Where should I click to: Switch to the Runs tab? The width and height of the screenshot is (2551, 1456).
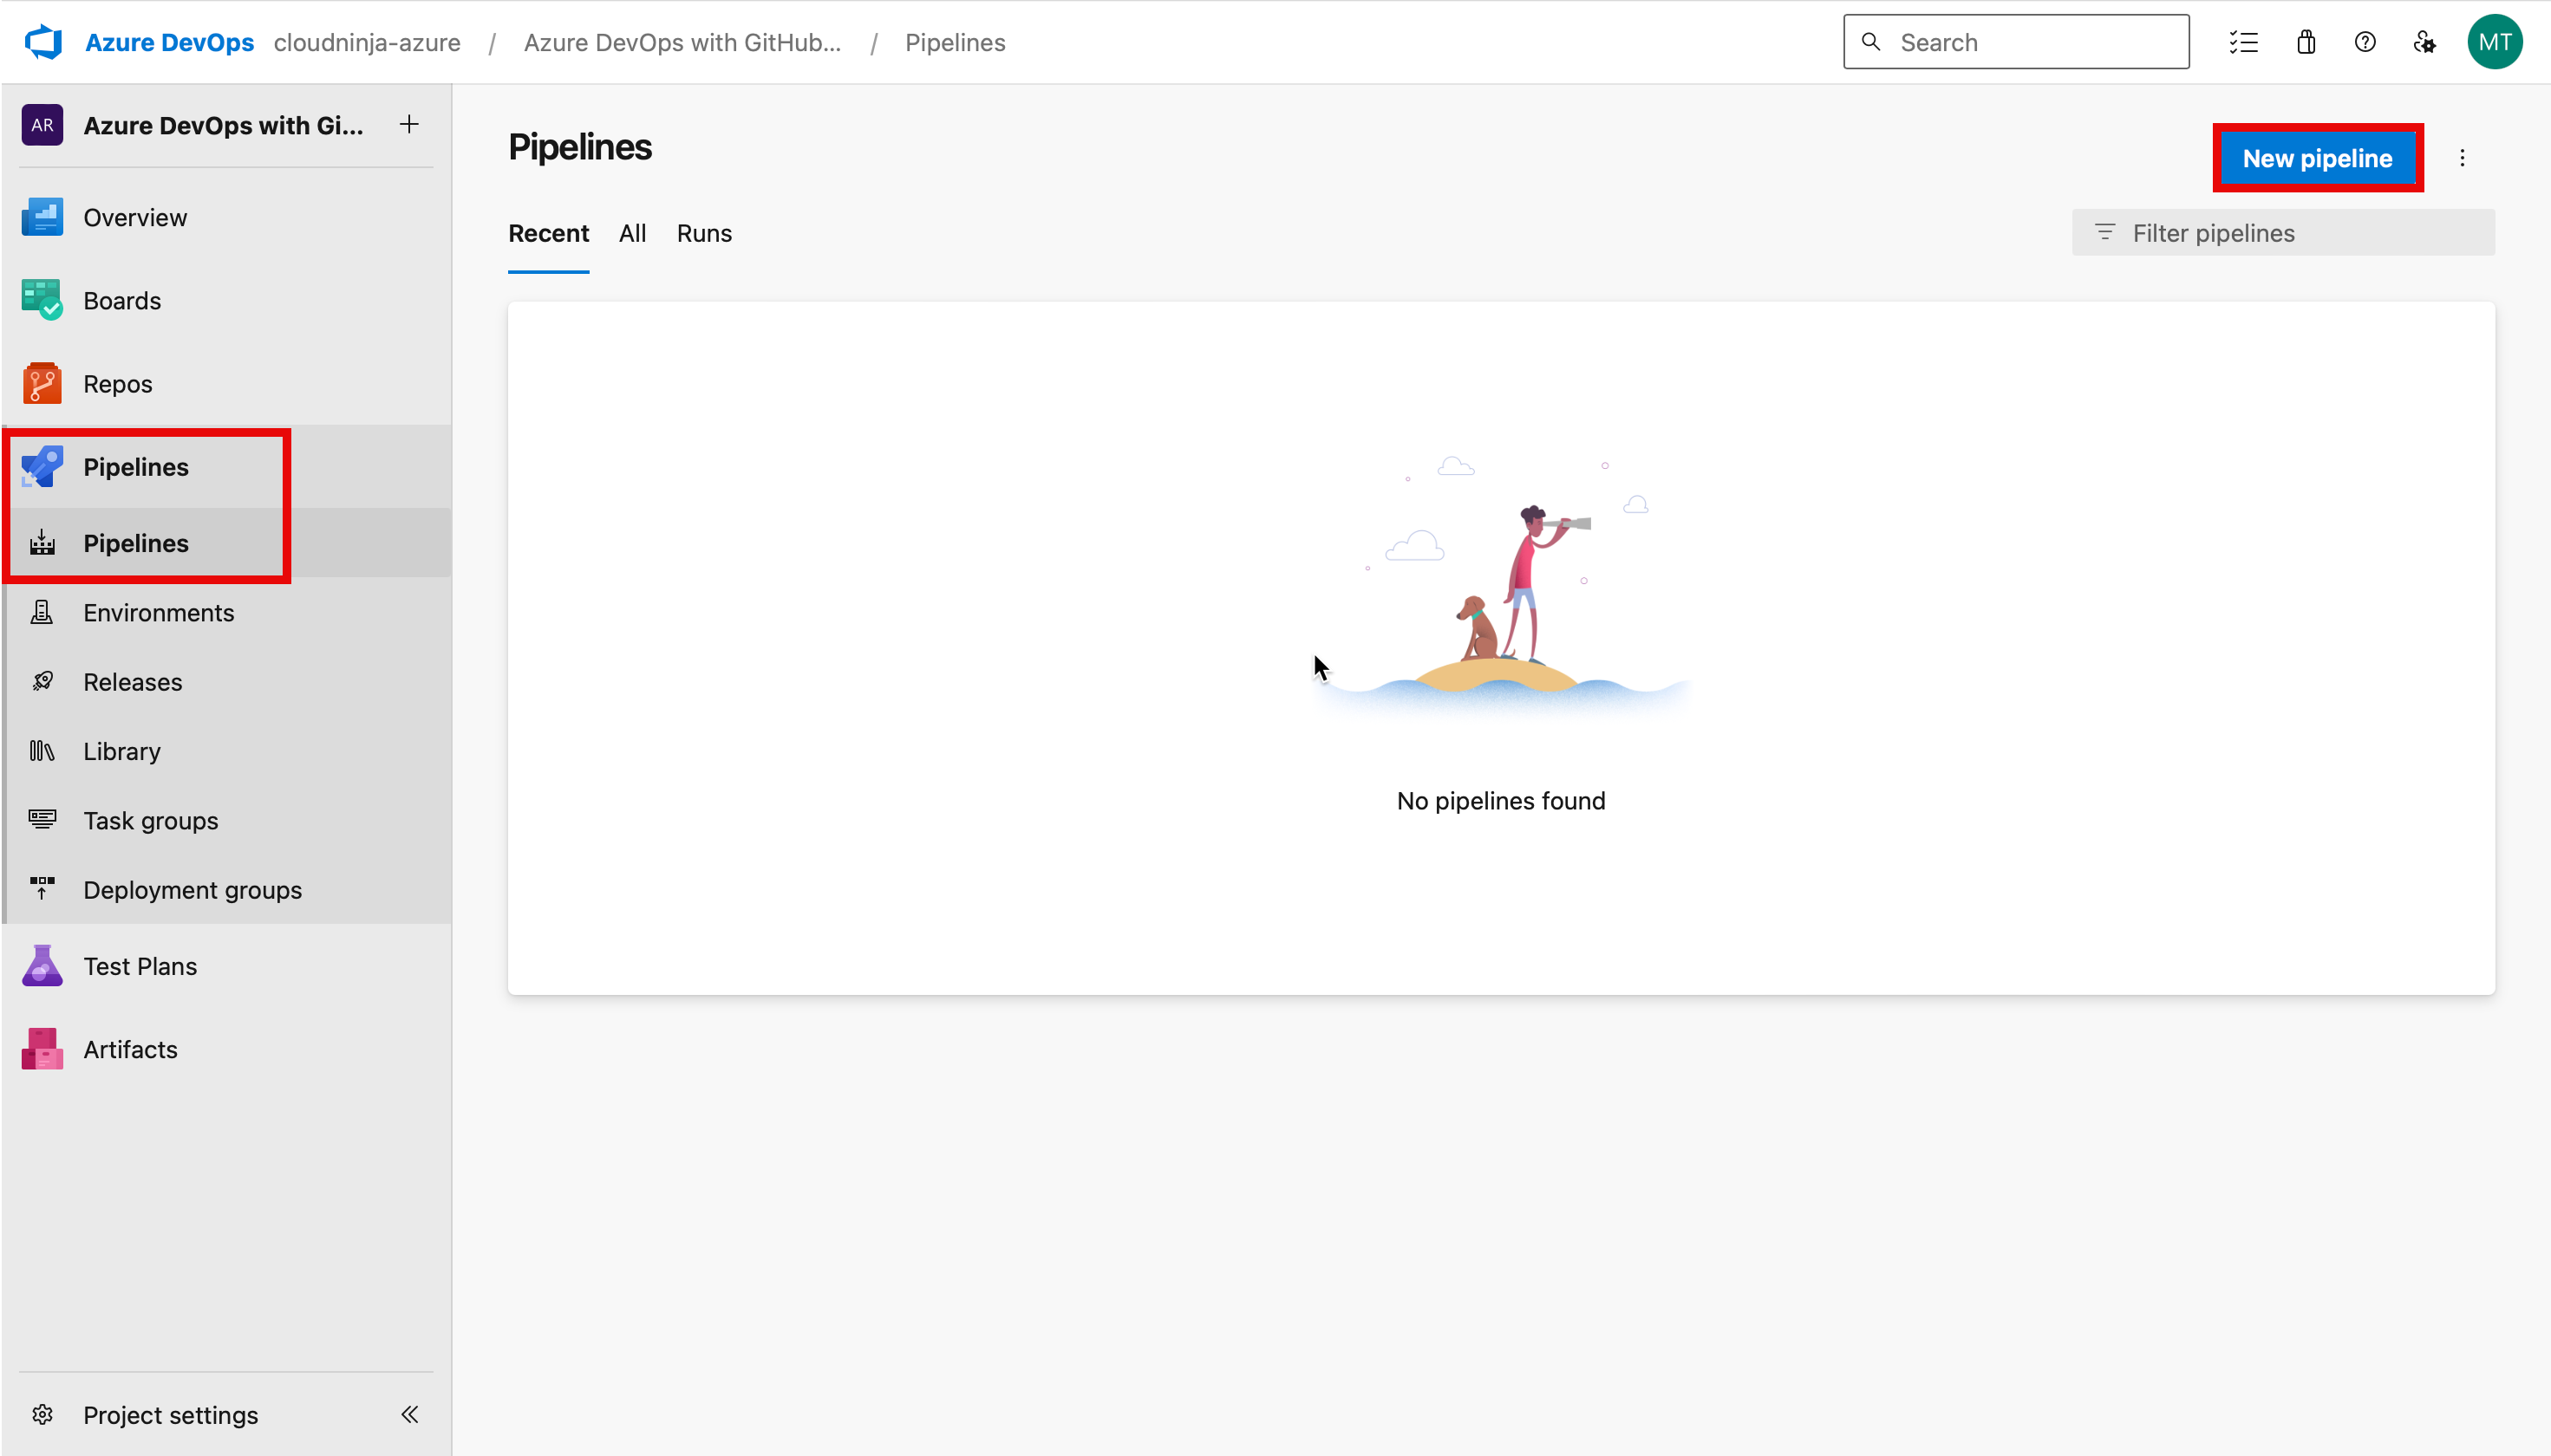tap(704, 233)
